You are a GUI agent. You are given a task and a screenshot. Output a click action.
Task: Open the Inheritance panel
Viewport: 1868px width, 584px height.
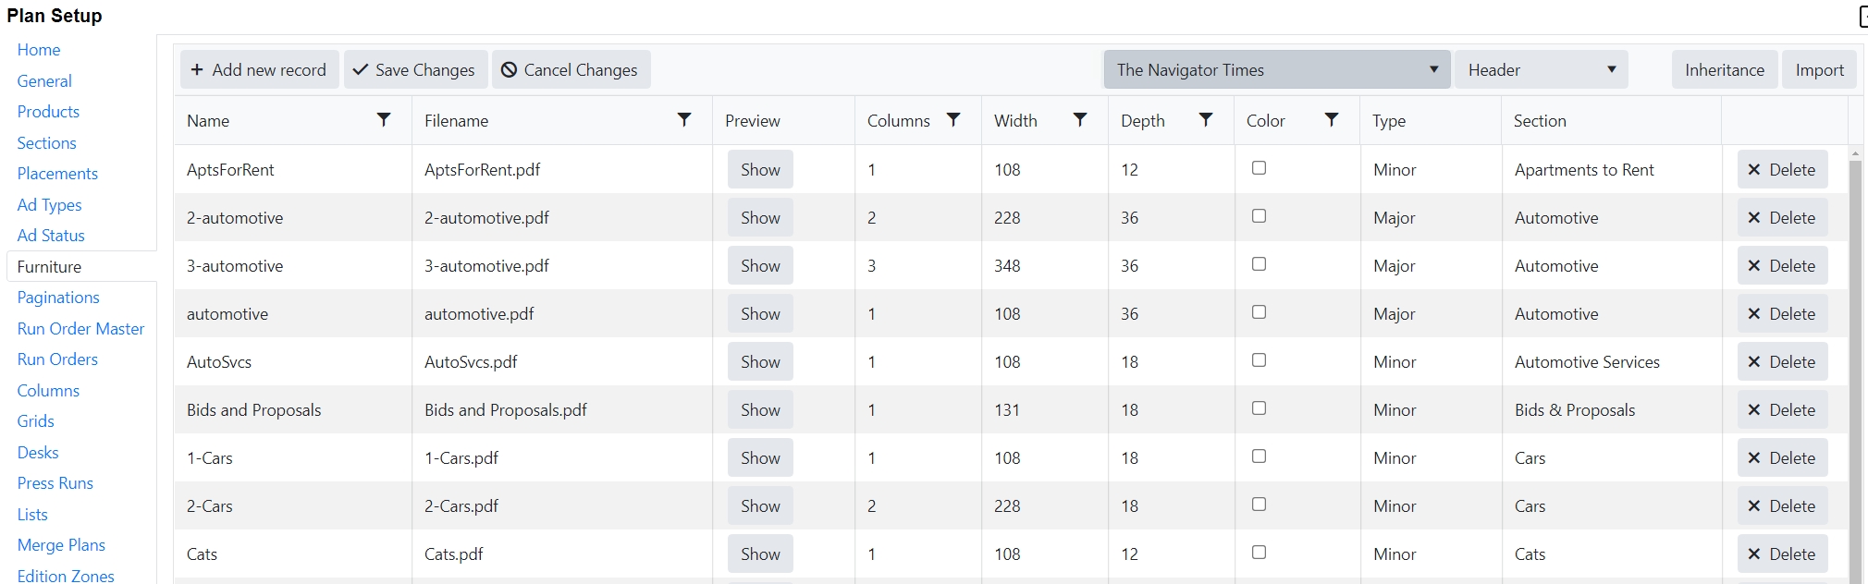[x=1724, y=70]
